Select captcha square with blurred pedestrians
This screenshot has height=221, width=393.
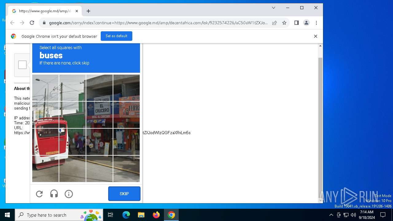[72, 142]
